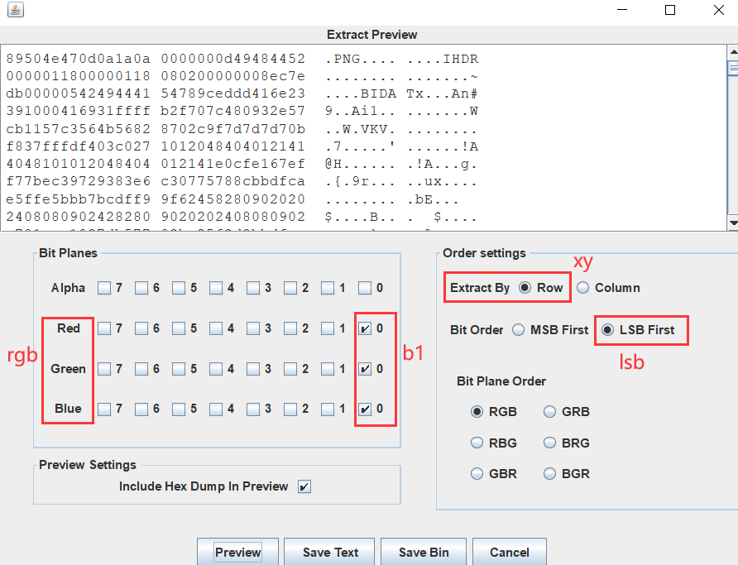
Task: Toggle Include Hex Dump In Preview checkbox
Action: (304, 486)
